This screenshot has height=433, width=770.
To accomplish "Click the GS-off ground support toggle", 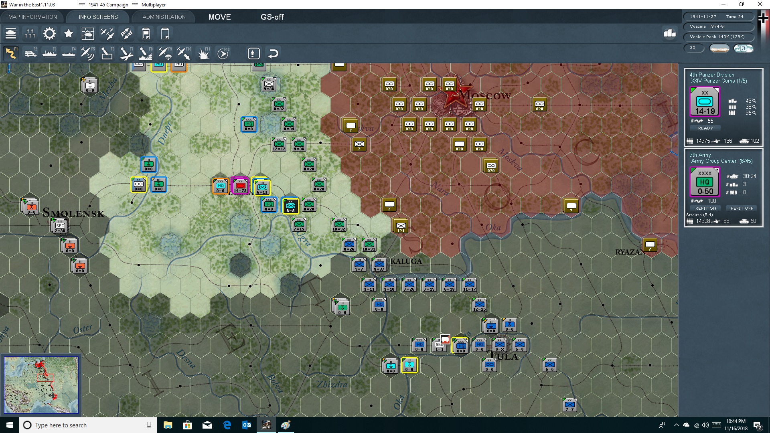I will click(x=272, y=17).
